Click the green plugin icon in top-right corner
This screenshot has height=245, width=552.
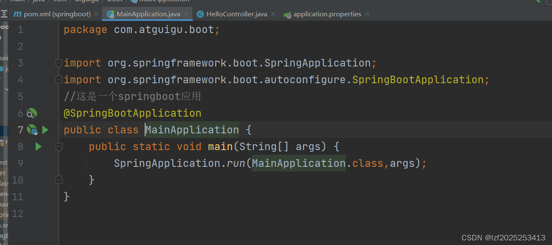(539, 2)
